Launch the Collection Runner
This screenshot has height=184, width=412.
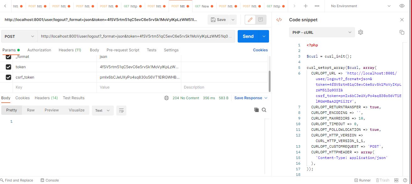[x=362, y=180]
